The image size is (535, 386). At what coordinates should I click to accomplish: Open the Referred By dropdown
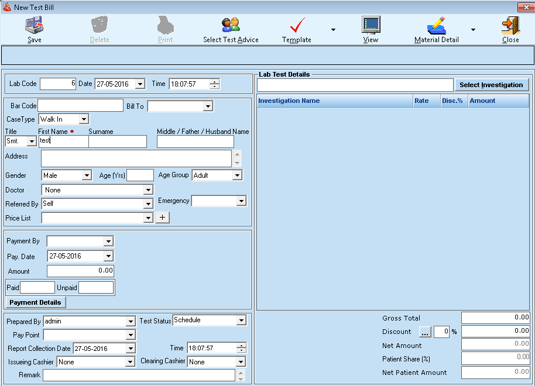148,204
